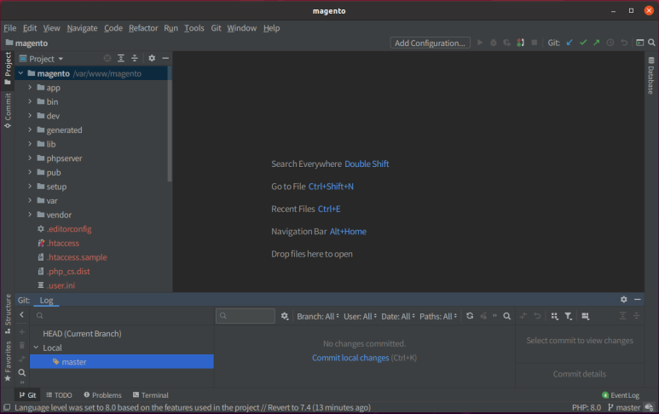
Task: Click the branches search field
Action: (x=122, y=315)
